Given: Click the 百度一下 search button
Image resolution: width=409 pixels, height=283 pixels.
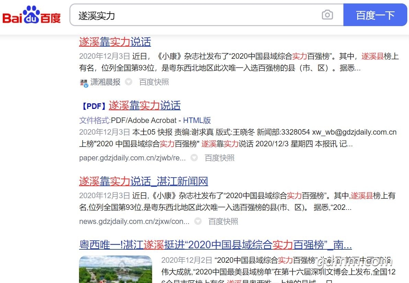Looking at the screenshot, I should (375, 15).
